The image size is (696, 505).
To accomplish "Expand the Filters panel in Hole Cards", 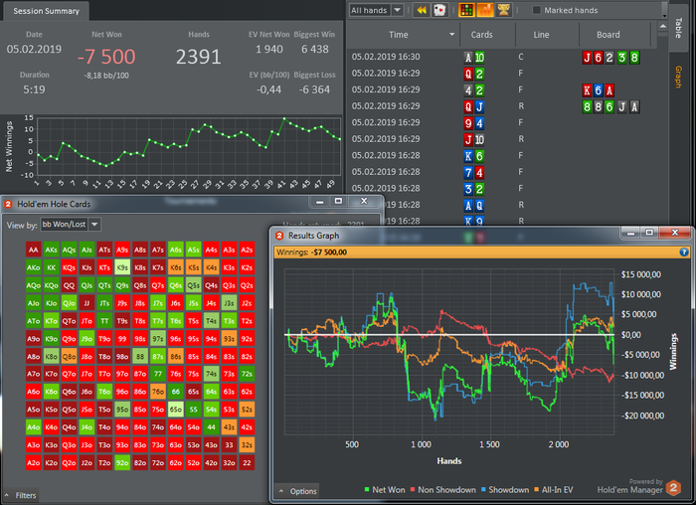I will tap(21, 495).
